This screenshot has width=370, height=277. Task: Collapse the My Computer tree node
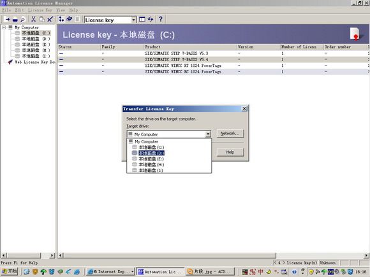point(4,27)
